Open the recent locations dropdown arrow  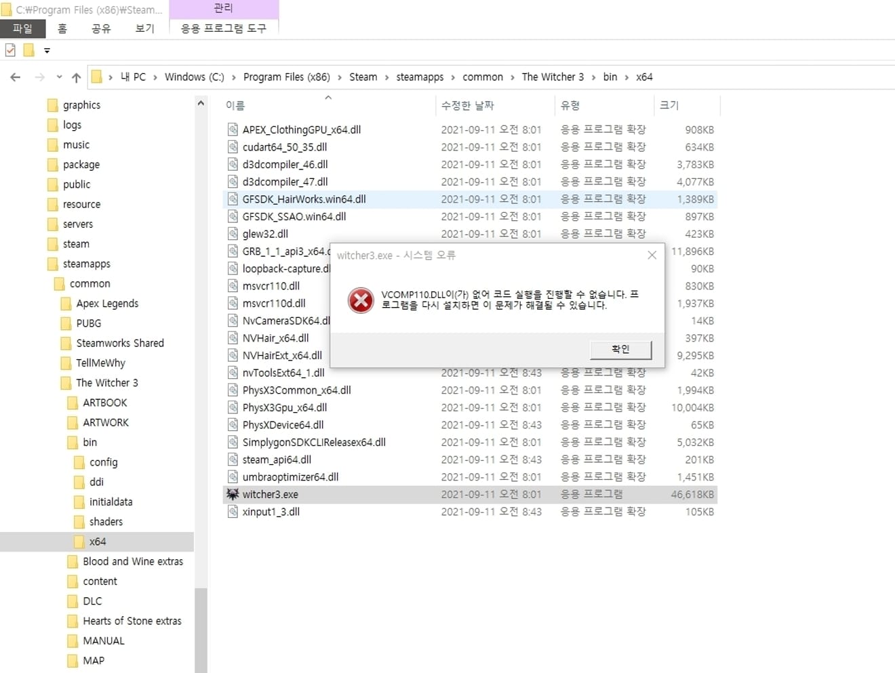pyautogui.click(x=59, y=77)
